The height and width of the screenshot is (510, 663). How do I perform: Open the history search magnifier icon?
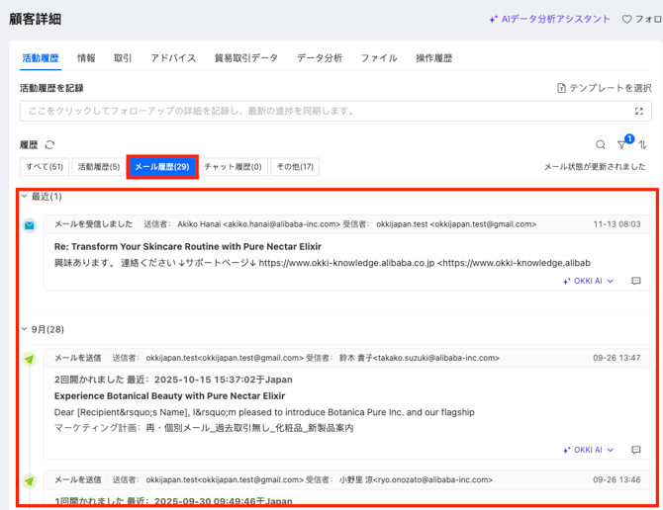tap(601, 144)
